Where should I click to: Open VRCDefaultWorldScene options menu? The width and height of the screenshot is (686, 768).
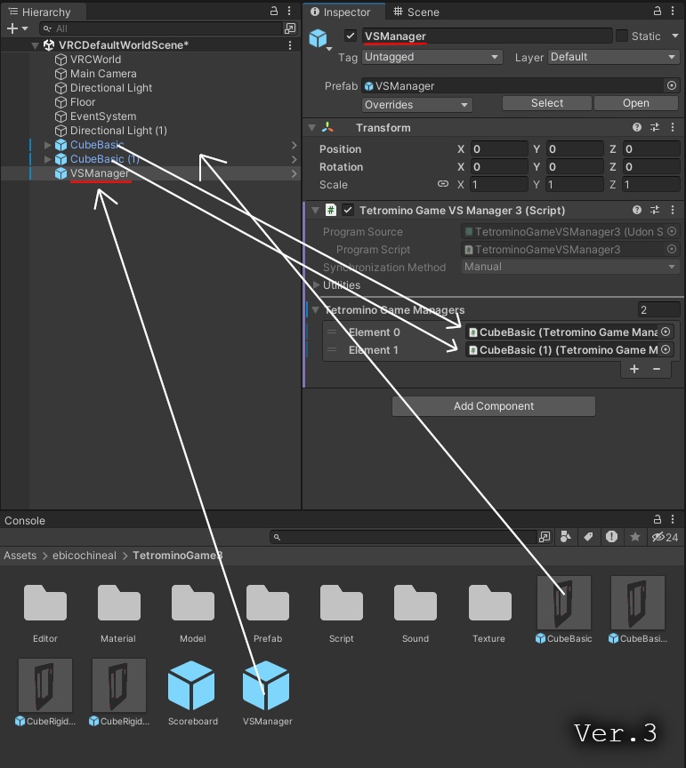point(290,45)
